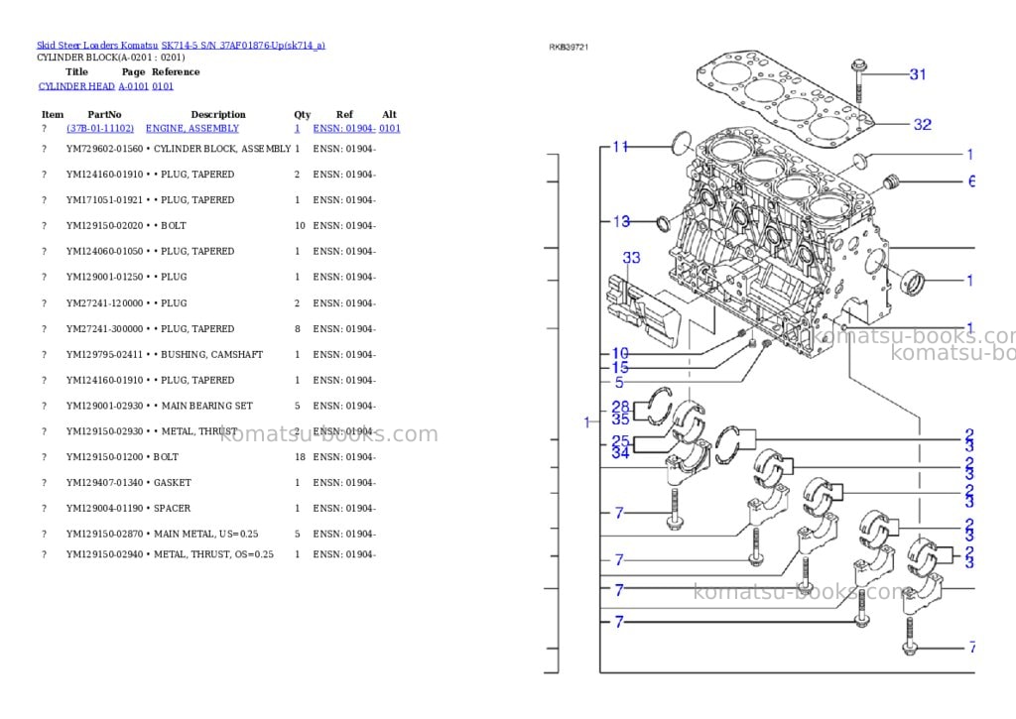Select the BUSHING, CAMSHAFT description
Image resolution: width=1016 pixels, height=719 pixels.
(212, 355)
